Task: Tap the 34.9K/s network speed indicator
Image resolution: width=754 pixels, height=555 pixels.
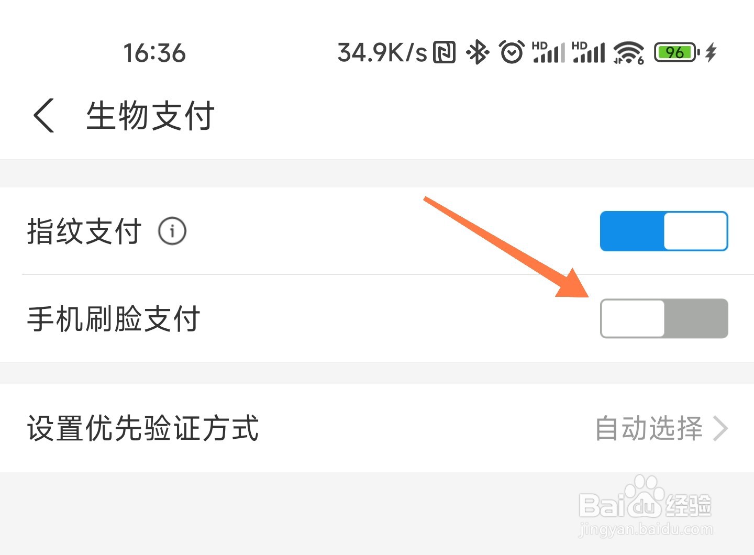Action: (x=382, y=53)
